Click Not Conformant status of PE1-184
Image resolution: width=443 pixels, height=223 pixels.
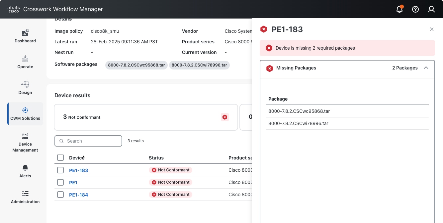click(171, 195)
